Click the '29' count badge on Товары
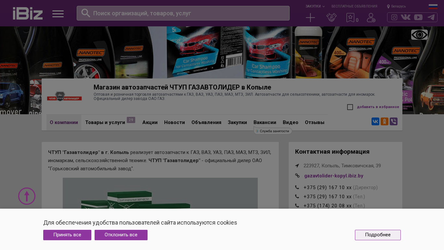This screenshot has width=444, height=250. click(131, 120)
